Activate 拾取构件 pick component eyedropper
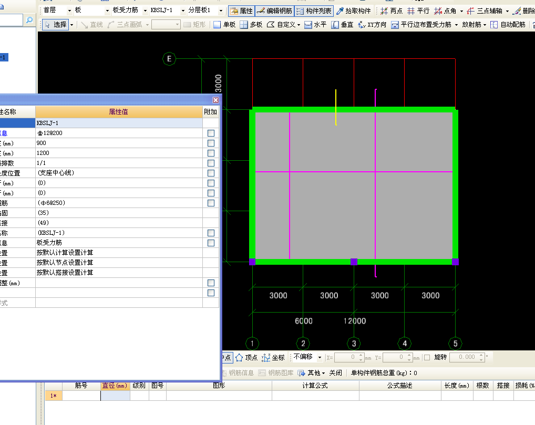The height and width of the screenshot is (425, 535). click(354, 11)
